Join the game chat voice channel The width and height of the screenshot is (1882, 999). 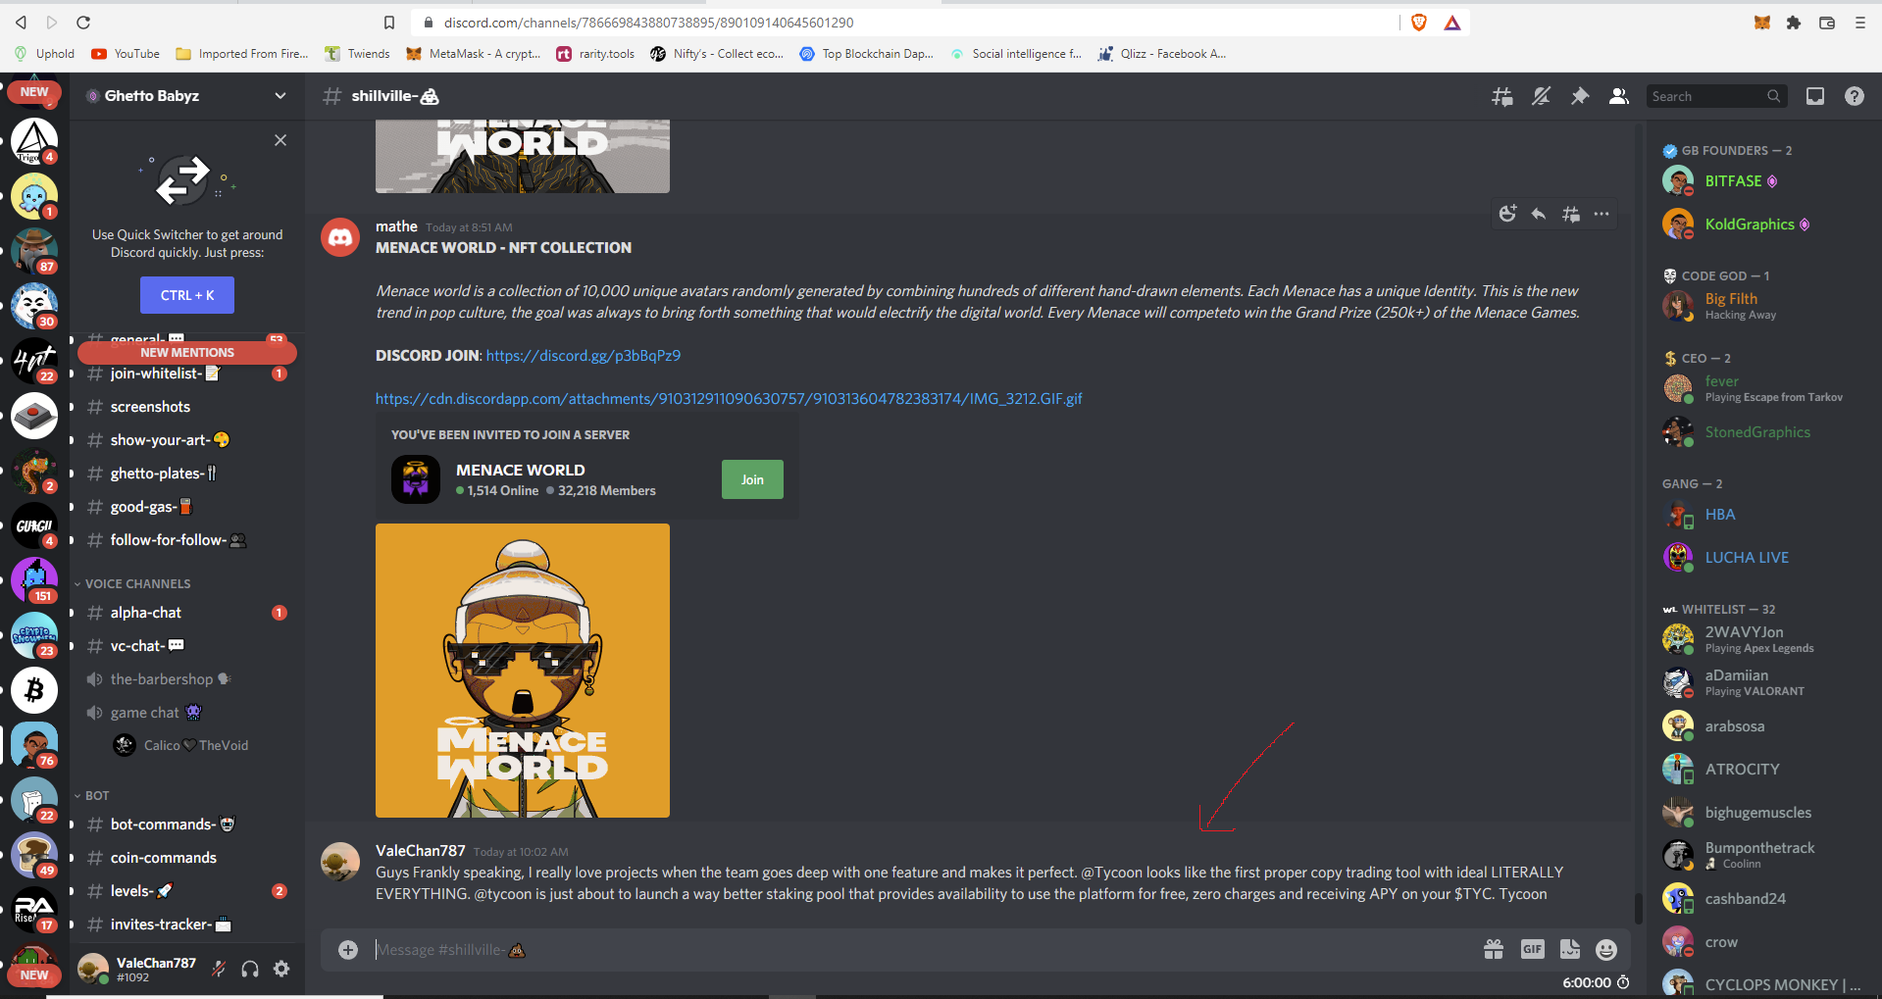point(186,713)
